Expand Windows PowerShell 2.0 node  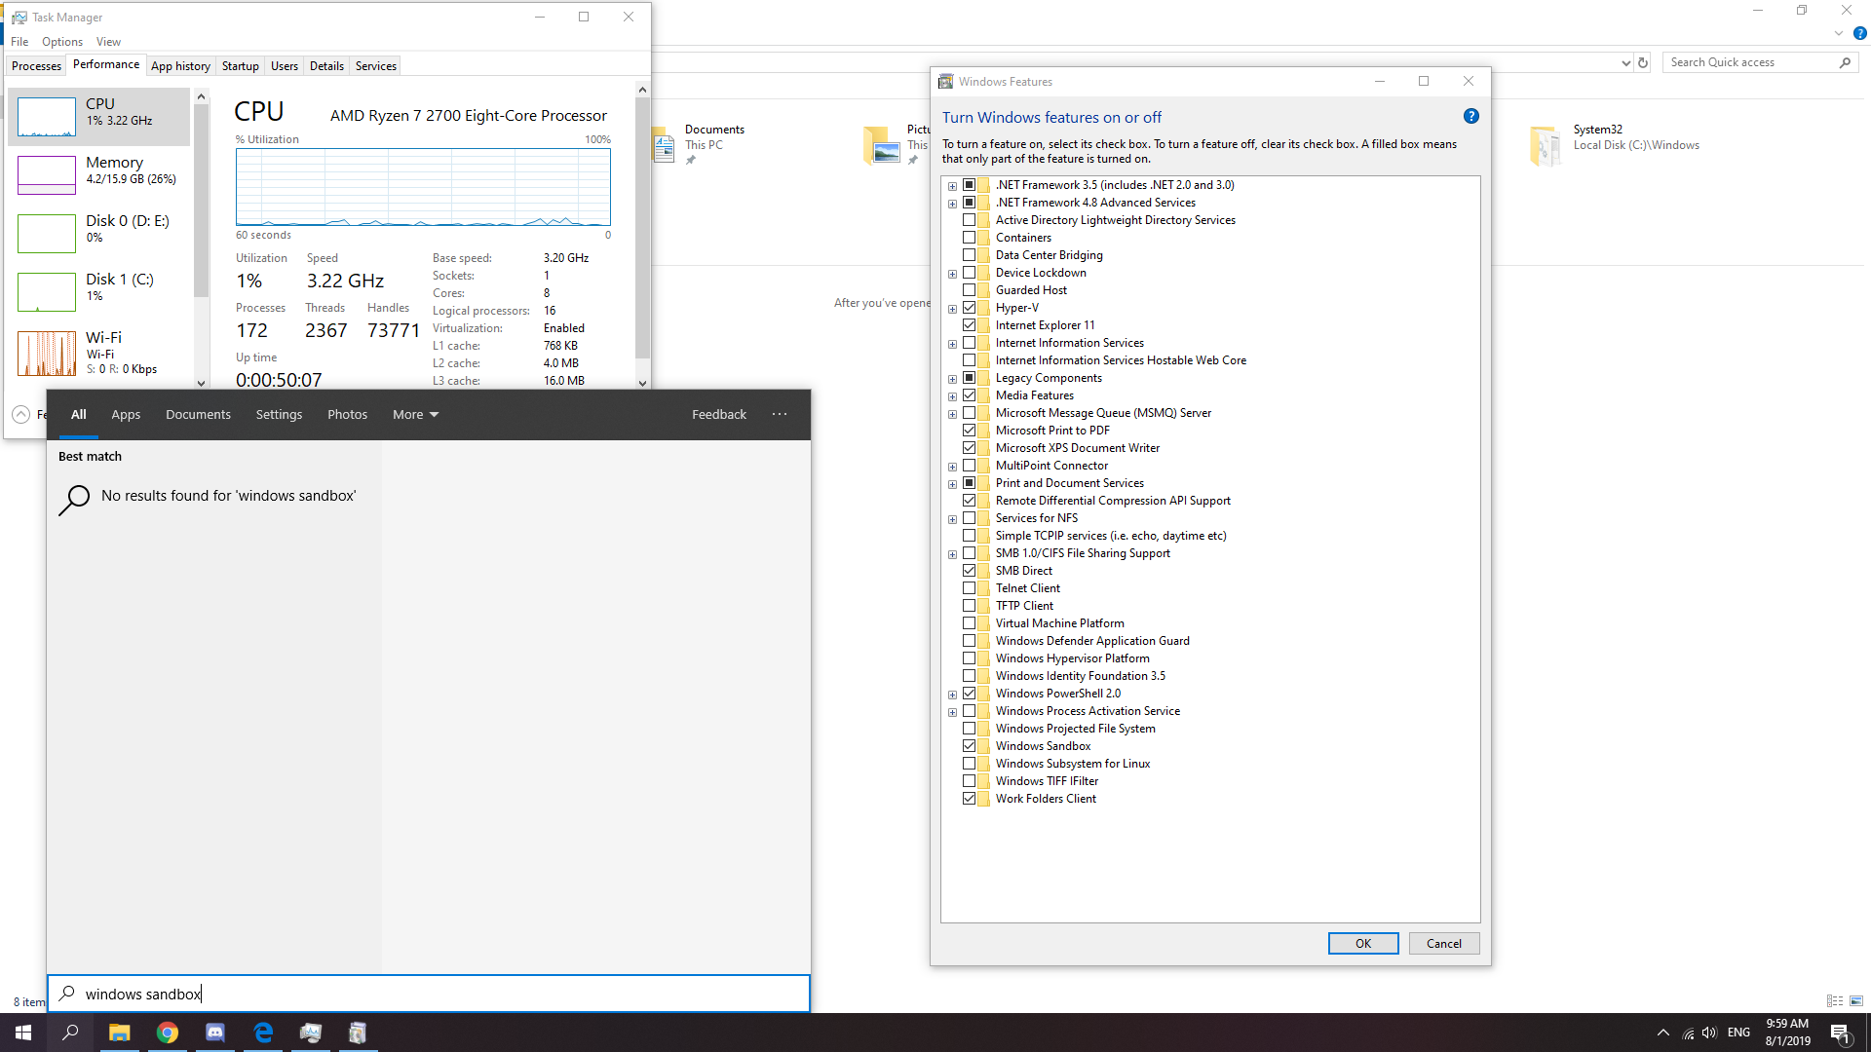(952, 695)
